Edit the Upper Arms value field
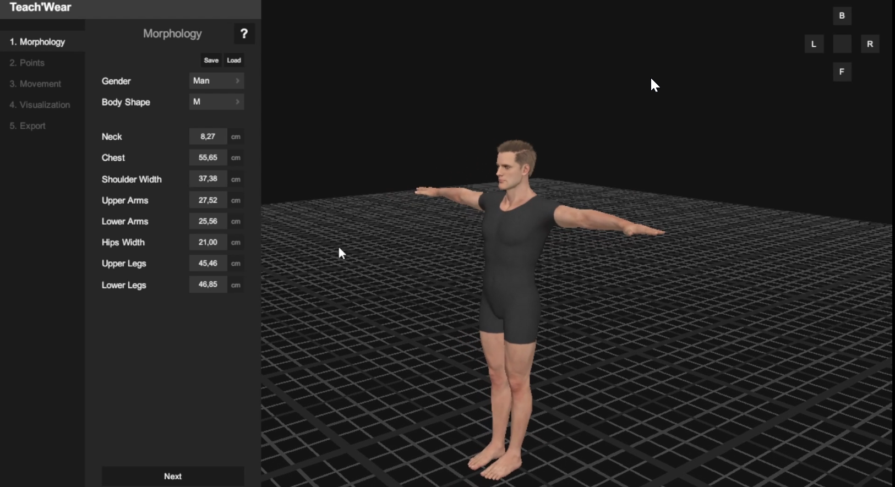The width and height of the screenshot is (895, 487). [208, 200]
